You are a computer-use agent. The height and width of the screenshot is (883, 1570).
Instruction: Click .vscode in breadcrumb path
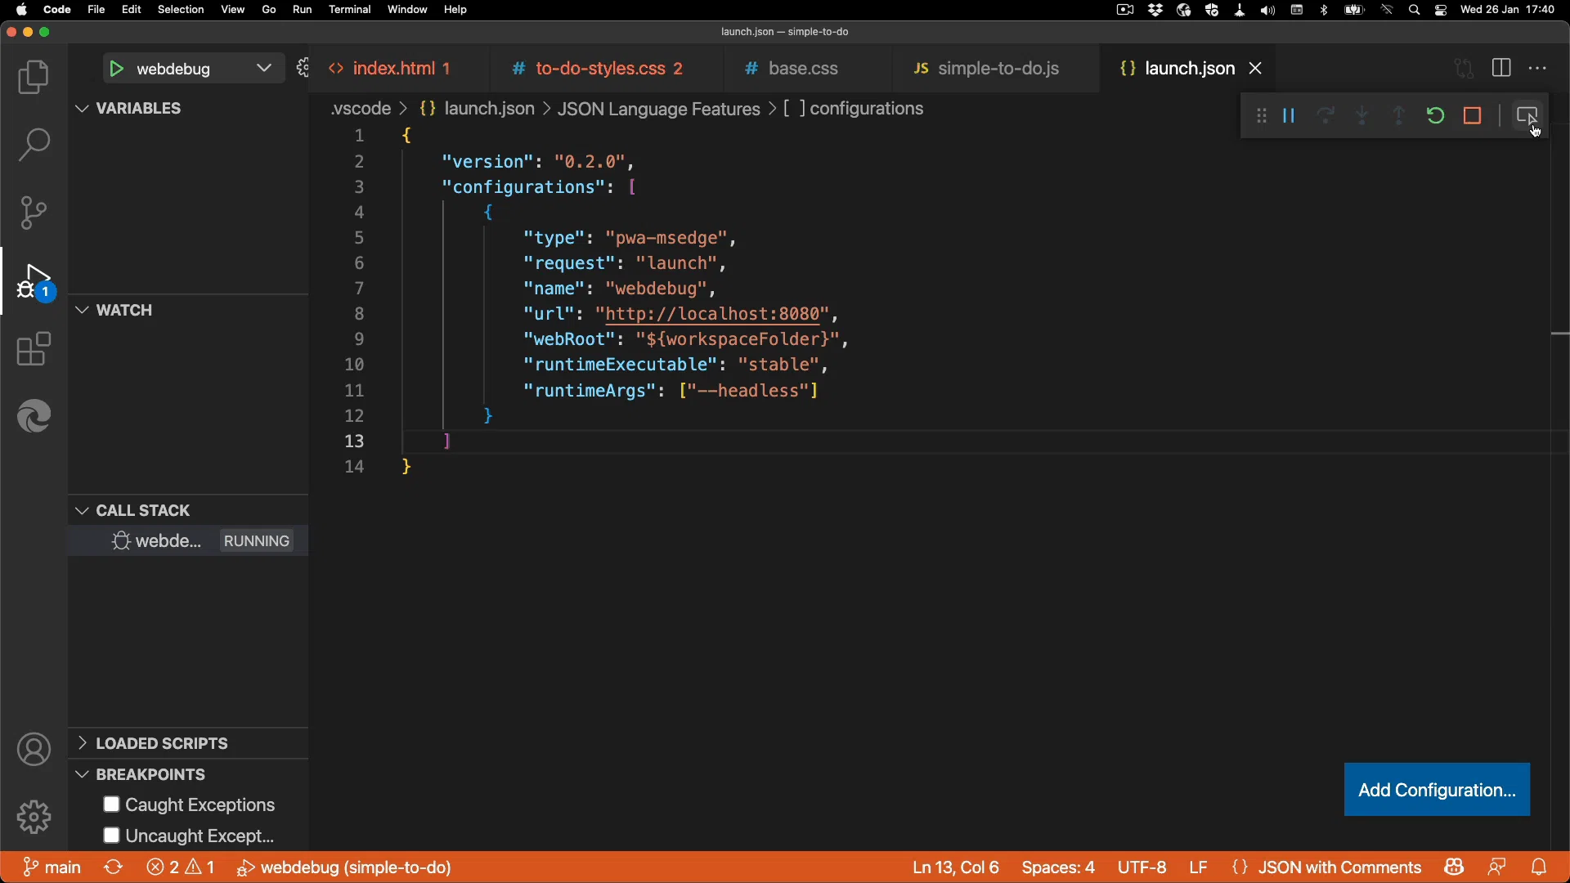361,110
